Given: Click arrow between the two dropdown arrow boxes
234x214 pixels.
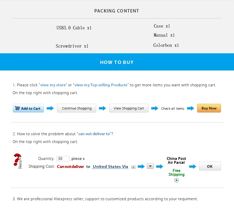Looking at the screenshot, I should (141, 166).
